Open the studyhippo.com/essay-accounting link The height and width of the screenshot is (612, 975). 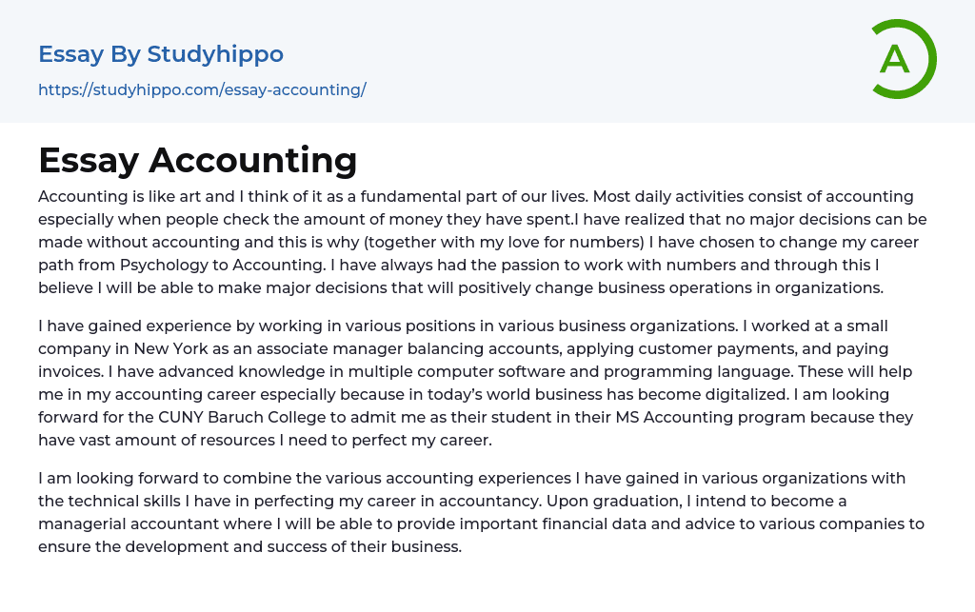coord(202,90)
